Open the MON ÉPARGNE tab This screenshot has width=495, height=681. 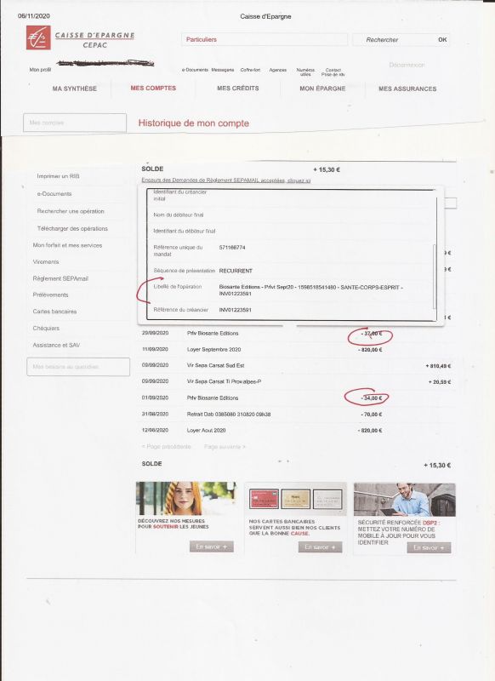pyautogui.click(x=322, y=89)
